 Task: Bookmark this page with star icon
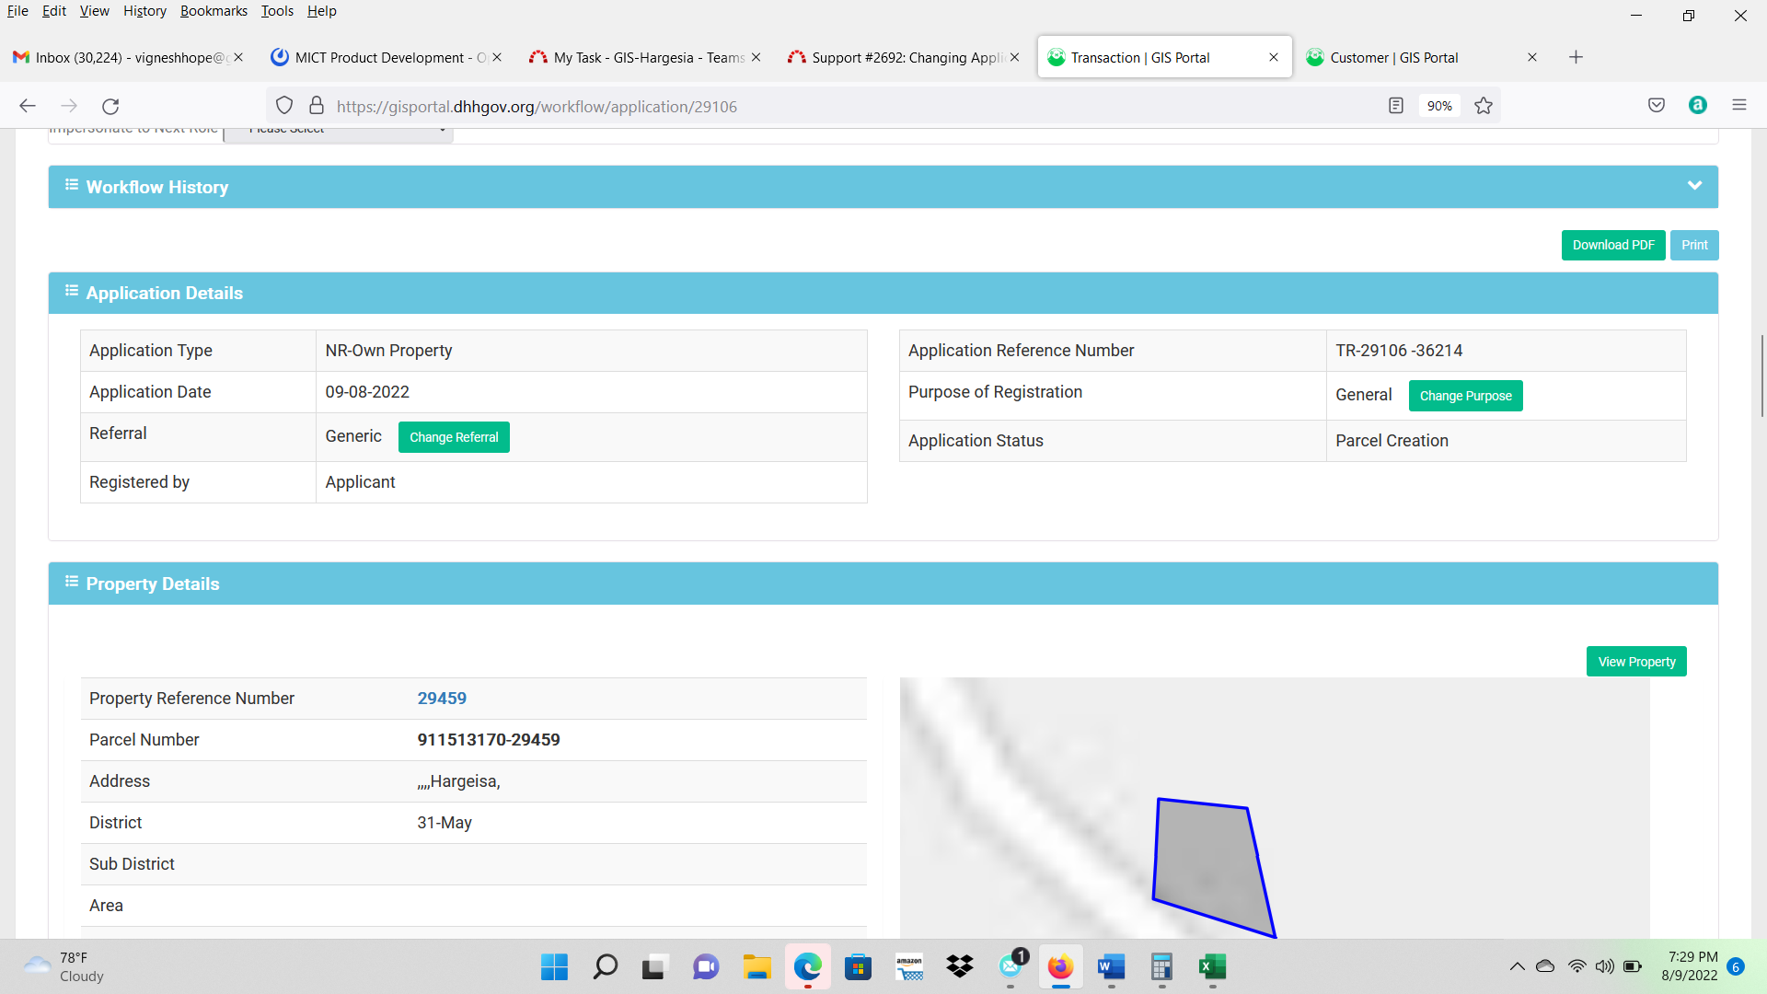1484,106
